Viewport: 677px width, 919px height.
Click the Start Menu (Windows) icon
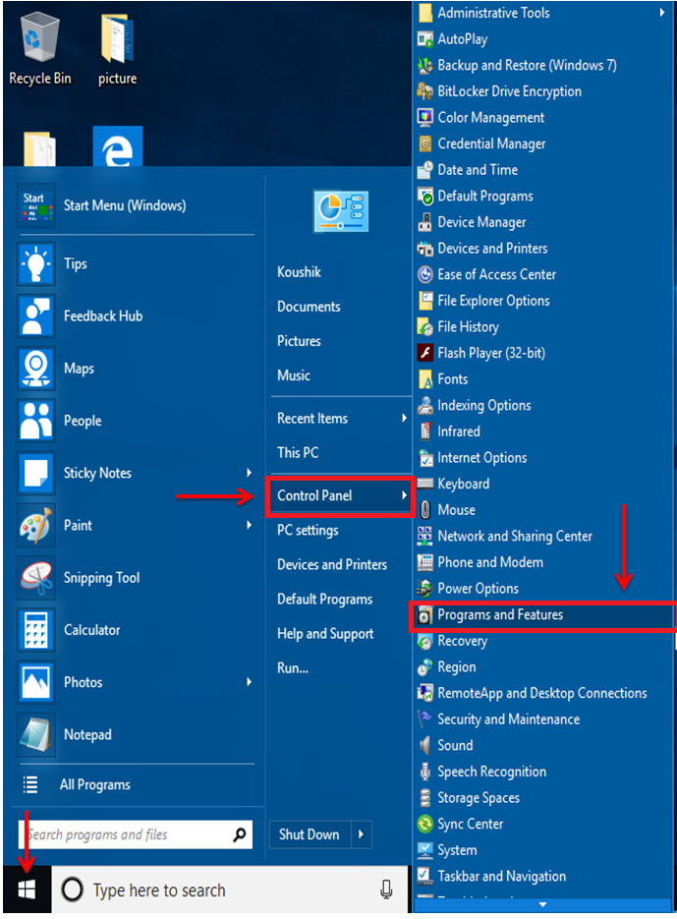(36, 205)
